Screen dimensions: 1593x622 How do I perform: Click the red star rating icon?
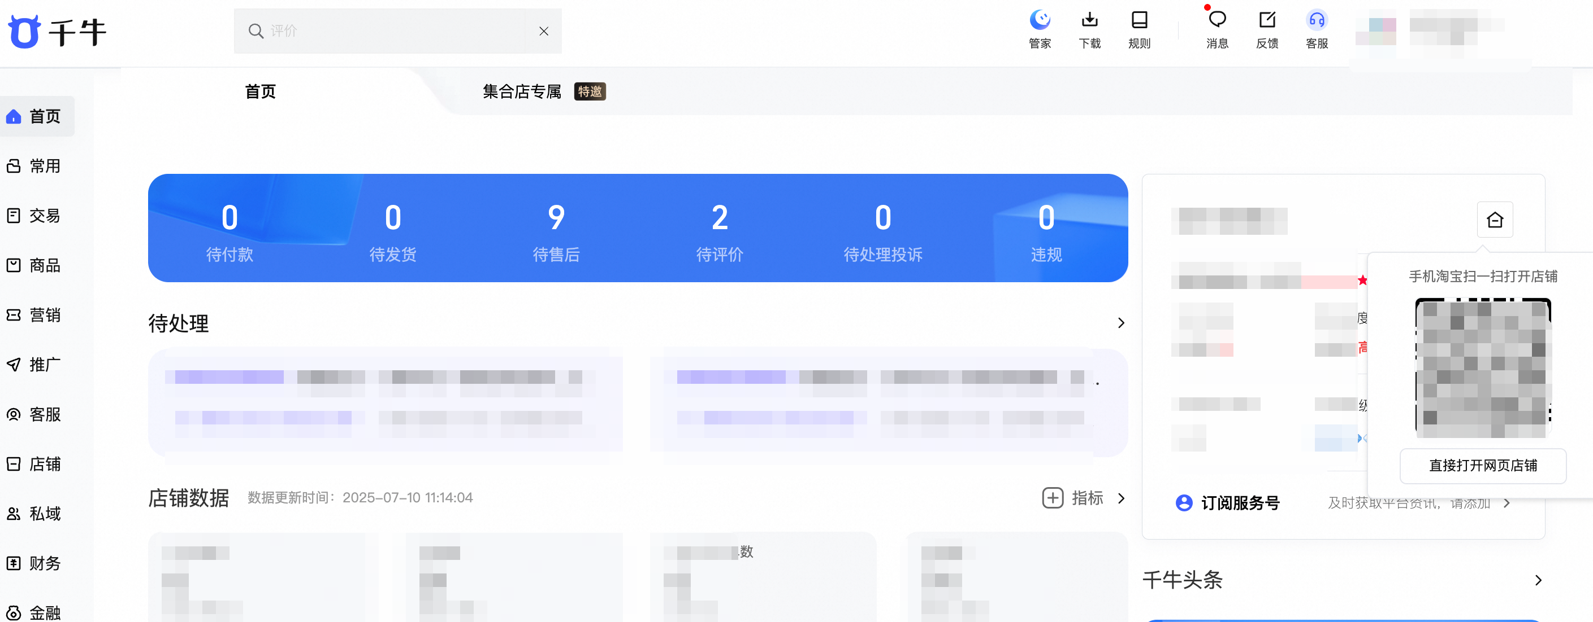1362,281
